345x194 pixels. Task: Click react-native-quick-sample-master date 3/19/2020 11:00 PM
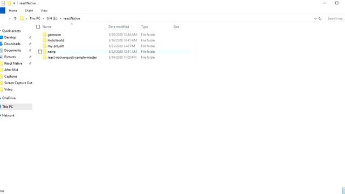coord(122,58)
